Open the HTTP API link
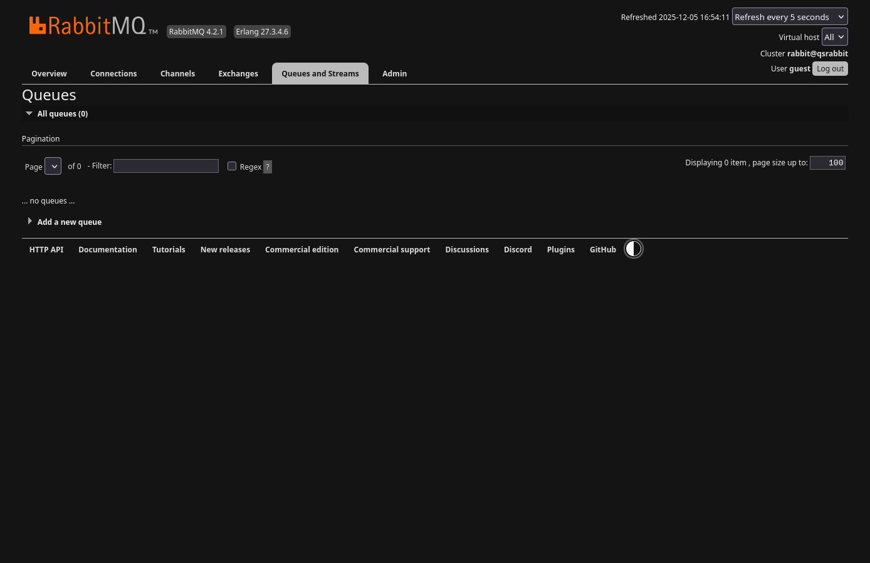This screenshot has width=870, height=563. [x=46, y=250]
